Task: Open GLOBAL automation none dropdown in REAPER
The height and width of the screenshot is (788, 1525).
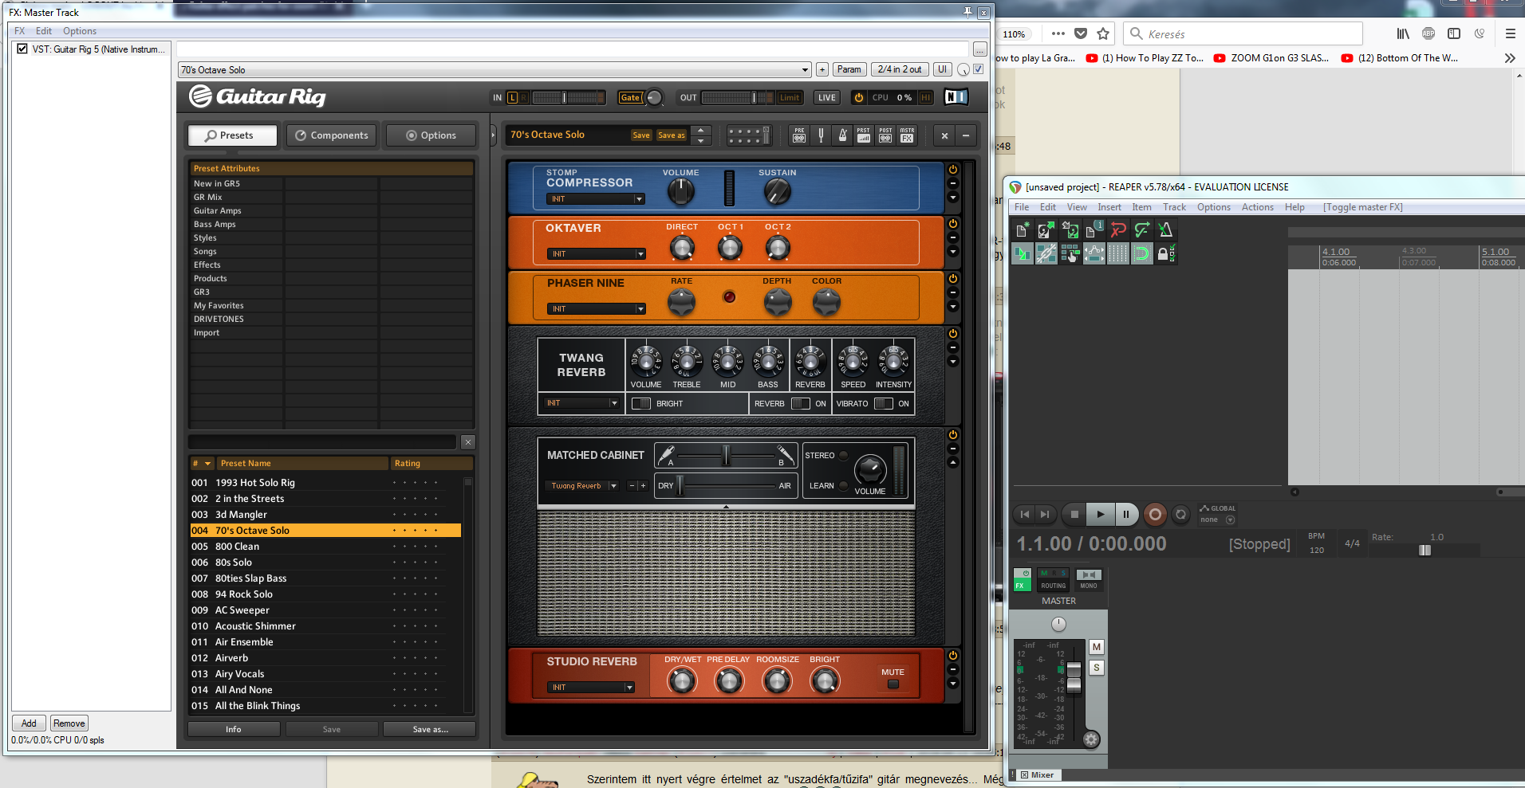Action: (x=1217, y=519)
